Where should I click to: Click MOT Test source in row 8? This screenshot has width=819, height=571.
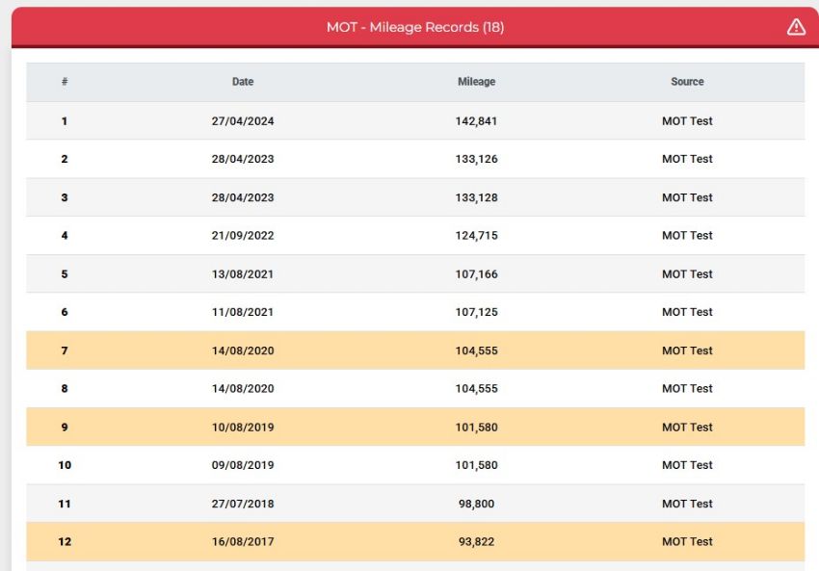(687, 388)
